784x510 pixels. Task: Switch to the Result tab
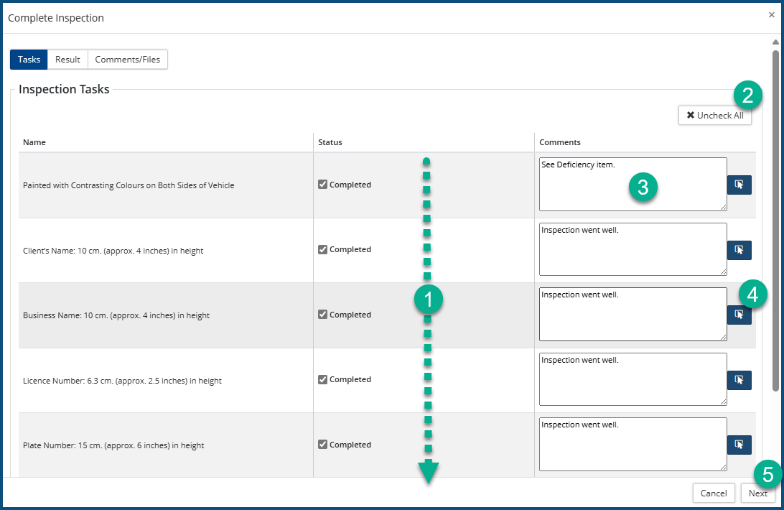point(67,60)
